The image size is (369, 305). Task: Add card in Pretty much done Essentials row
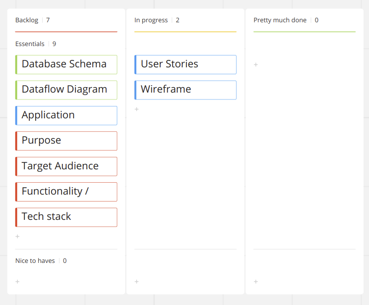tap(256, 65)
